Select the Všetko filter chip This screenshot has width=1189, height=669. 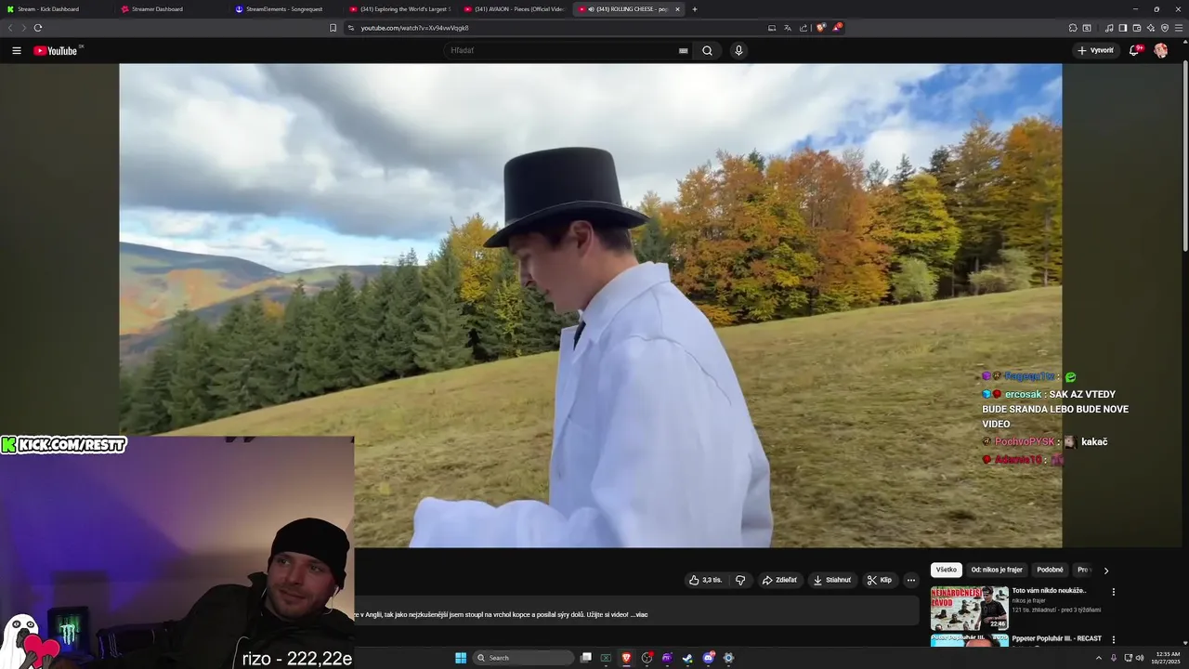pos(947,570)
